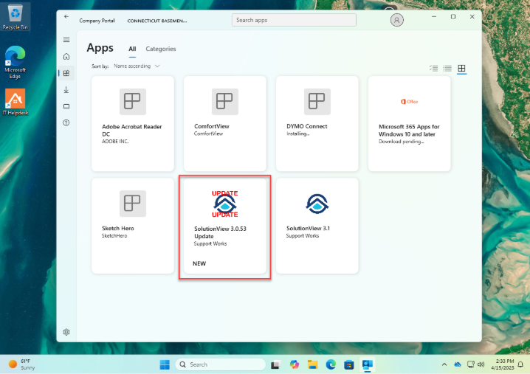Click the taskbar Search box
530x374 pixels.
(221, 364)
